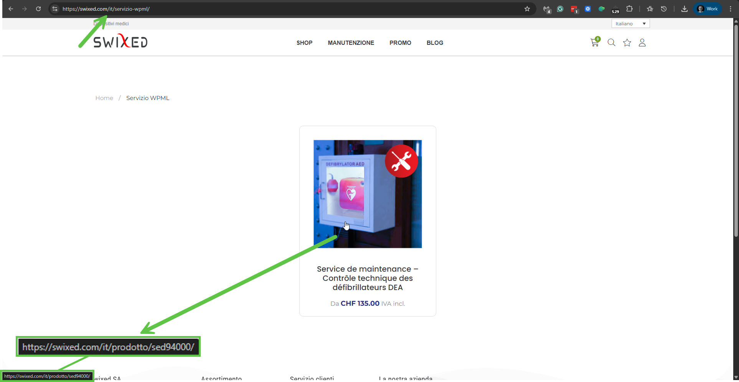Open the Service de maintenance product title
Screen dimensions: 739x382
368,278
